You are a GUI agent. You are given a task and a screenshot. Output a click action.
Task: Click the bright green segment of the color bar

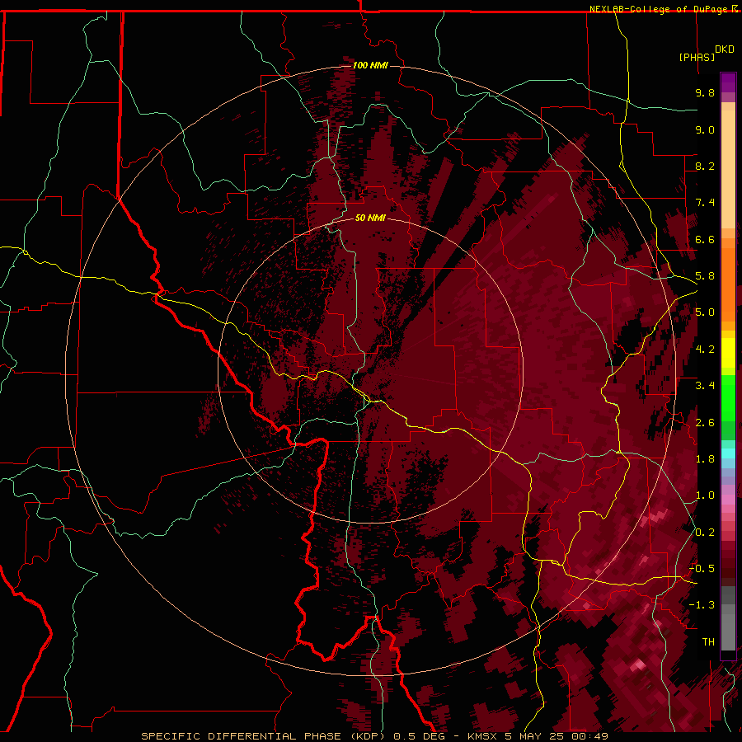click(728, 399)
